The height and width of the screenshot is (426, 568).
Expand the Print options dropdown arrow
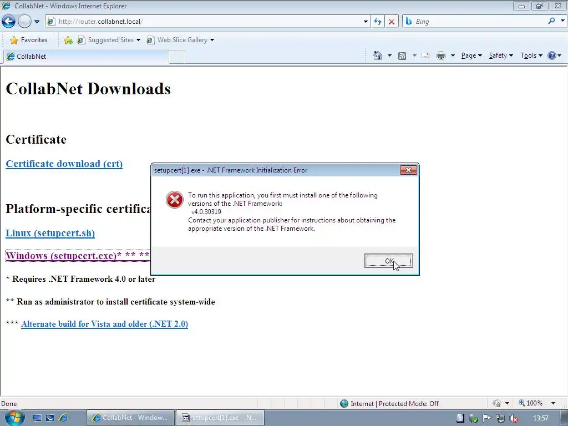click(x=453, y=56)
